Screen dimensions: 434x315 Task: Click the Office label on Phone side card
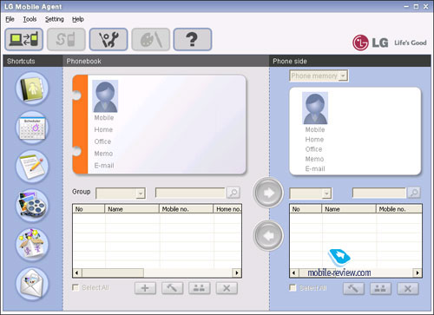pyautogui.click(x=313, y=149)
